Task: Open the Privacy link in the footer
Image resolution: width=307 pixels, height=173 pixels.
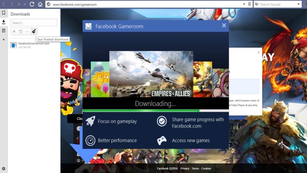Action: coord(185,168)
